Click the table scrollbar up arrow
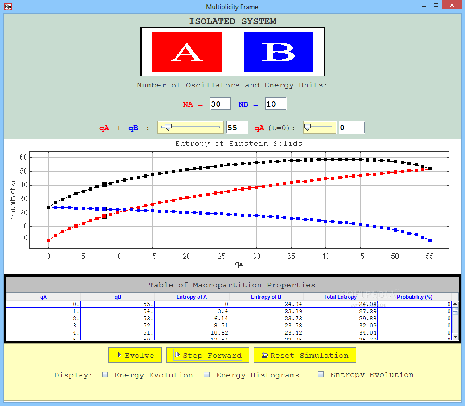 coord(455,304)
